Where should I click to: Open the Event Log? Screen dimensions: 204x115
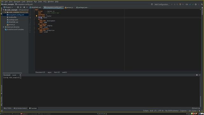click(x=196, y=108)
